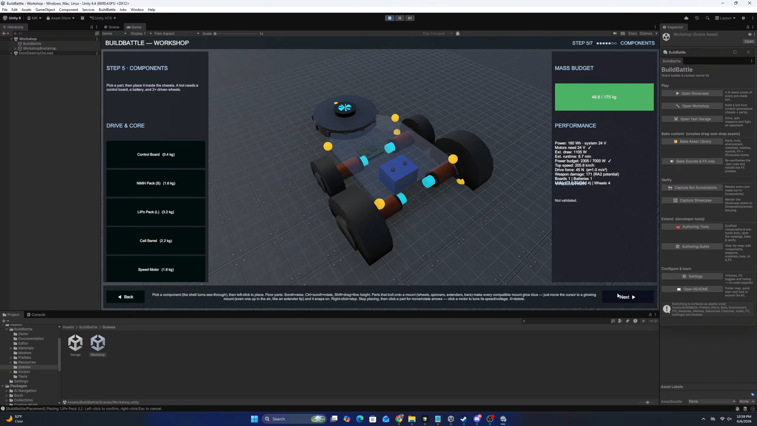The height and width of the screenshot is (426, 757).
Task: Stop play mode with the stop button
Action: [390, 18]
